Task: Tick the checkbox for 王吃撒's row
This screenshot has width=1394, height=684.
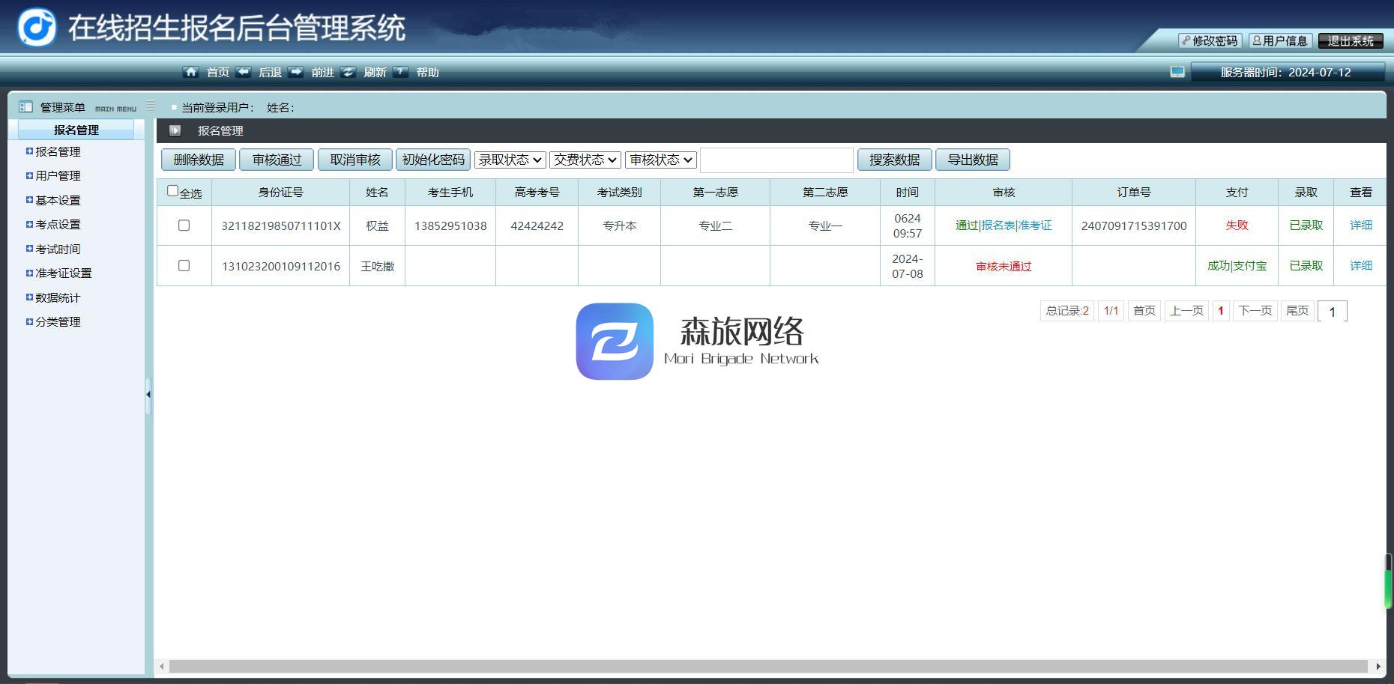Action: [x=184, y=266]
